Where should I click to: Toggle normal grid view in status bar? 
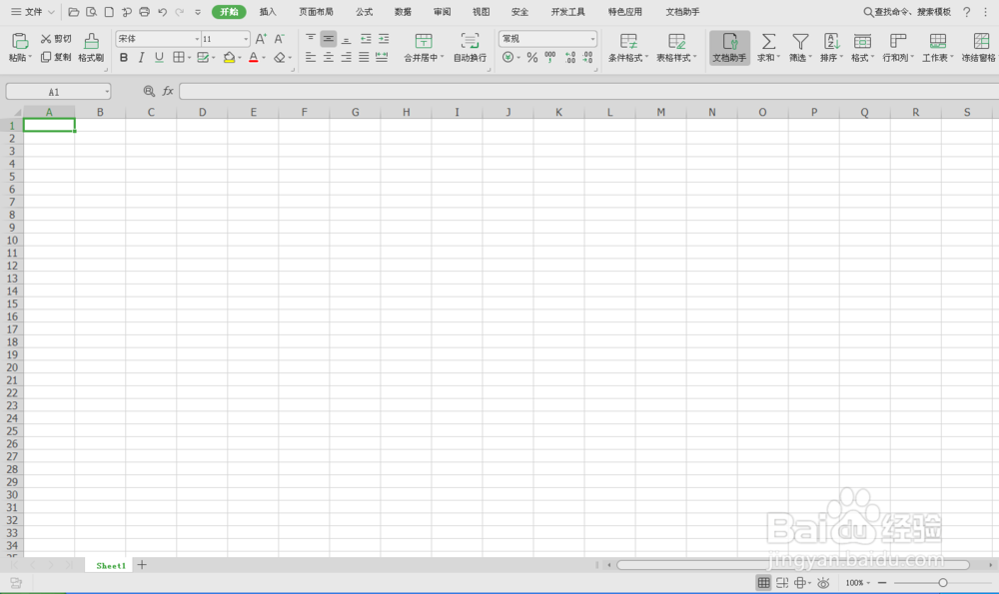[x=763, y=583]
